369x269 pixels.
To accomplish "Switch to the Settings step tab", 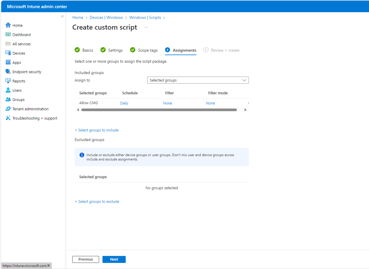I will 111,50.
